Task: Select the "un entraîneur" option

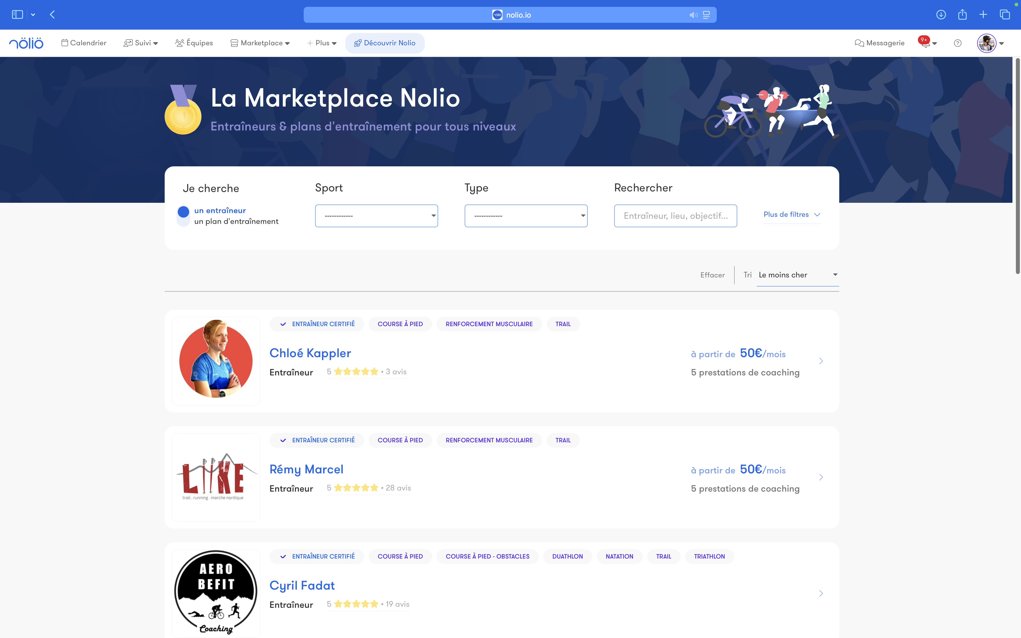Action: point(220,210)
